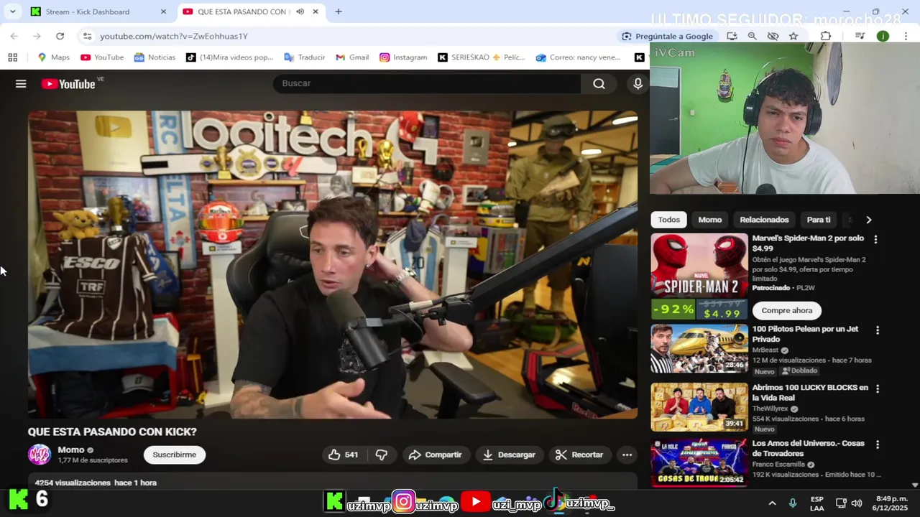This screenshot has height=517, width=920.
Task: Open options for 100 Pilotos video
Action: pos(877,330)
